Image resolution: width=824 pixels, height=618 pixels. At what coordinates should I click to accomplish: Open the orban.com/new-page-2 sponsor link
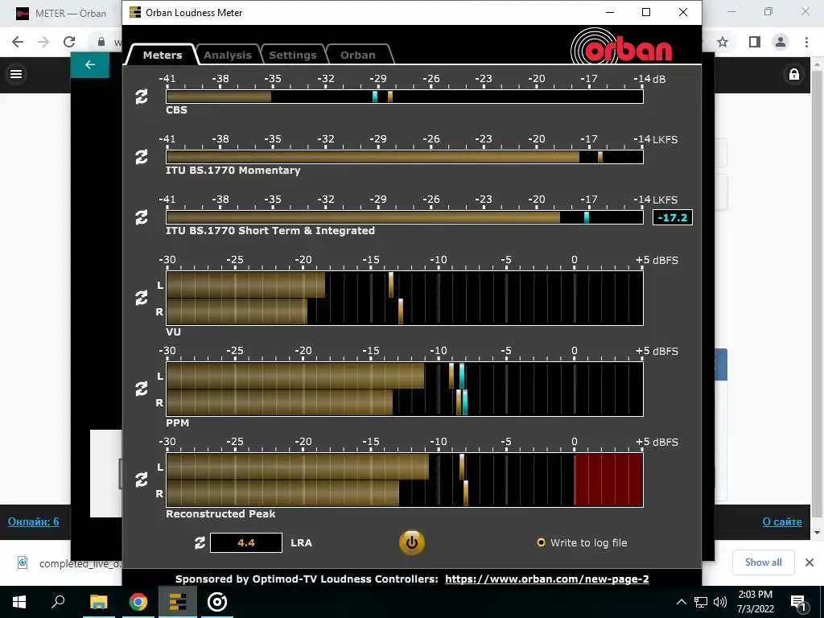coord(547,579)
